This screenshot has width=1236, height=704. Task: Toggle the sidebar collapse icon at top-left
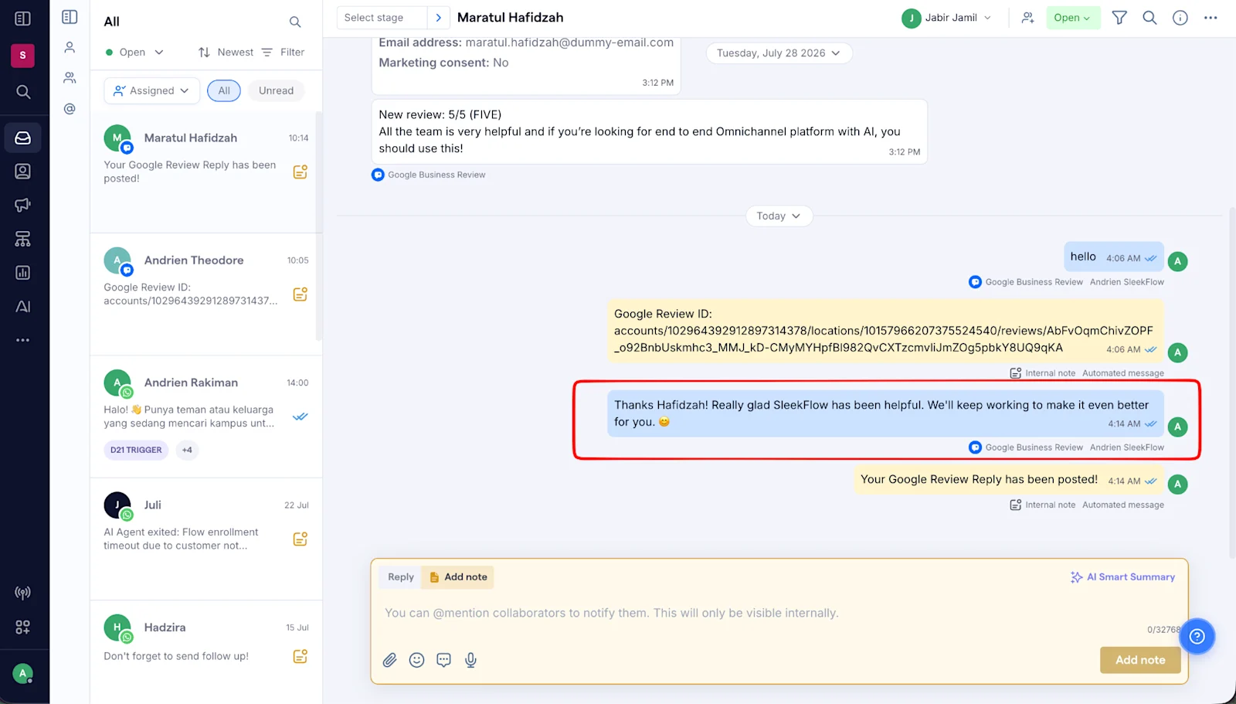[x=23, y=19]
